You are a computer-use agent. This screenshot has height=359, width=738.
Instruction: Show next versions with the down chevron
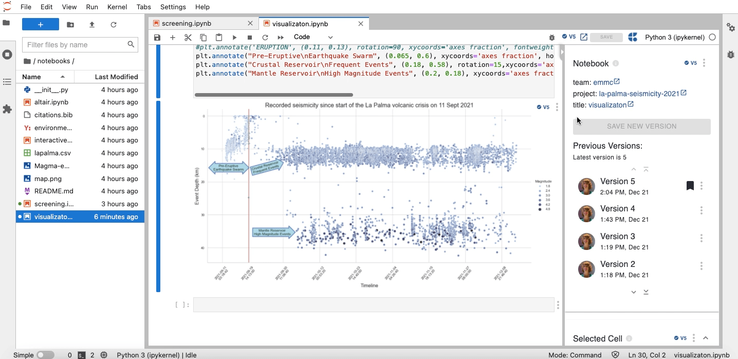(634, 292)
